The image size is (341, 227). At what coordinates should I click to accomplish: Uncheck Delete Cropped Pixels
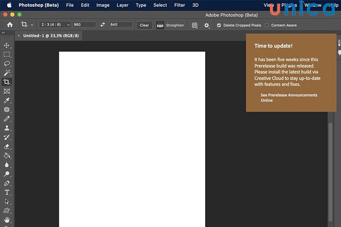pyautogui.click(x=219, y=25)
